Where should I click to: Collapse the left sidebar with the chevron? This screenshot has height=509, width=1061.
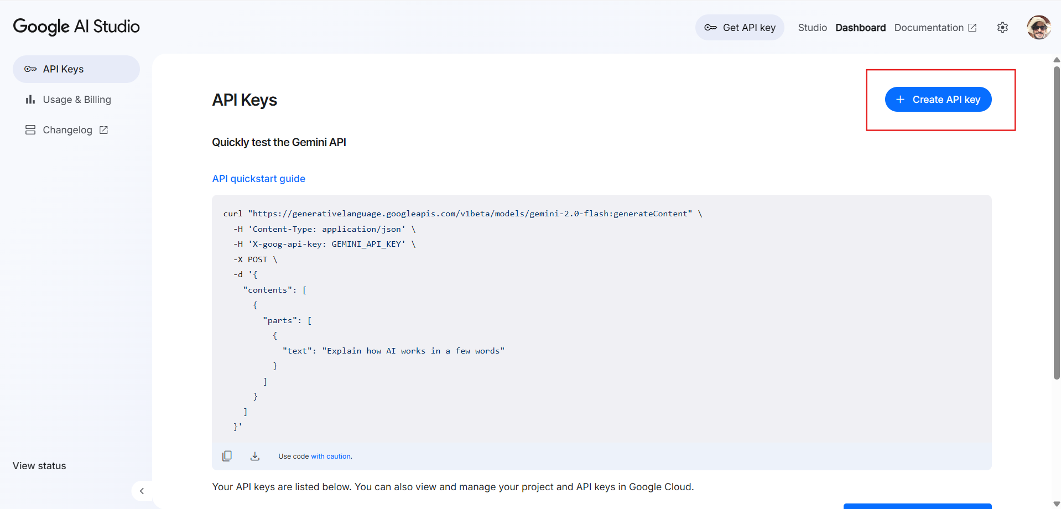click(142, 491)
